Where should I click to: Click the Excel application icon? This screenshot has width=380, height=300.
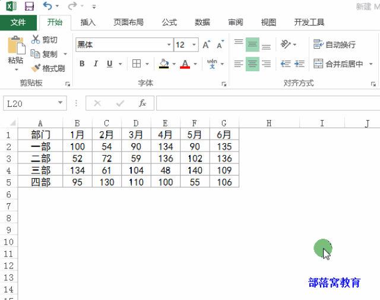tap(11, 6)
